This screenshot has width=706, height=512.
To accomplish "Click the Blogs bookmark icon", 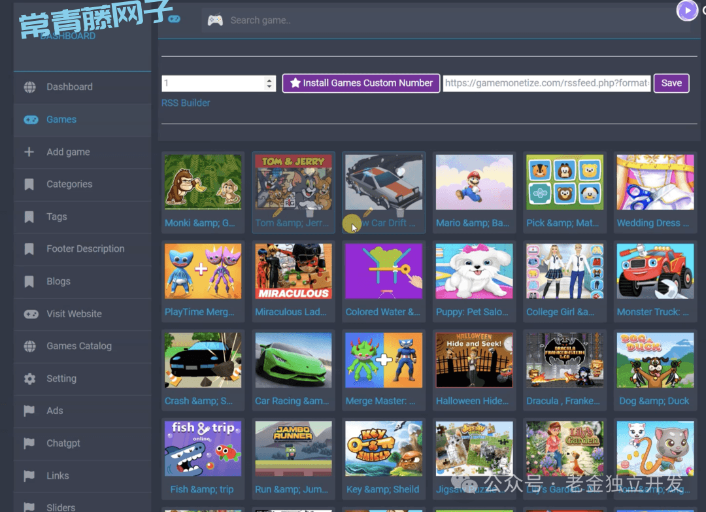I will point(29,281).
